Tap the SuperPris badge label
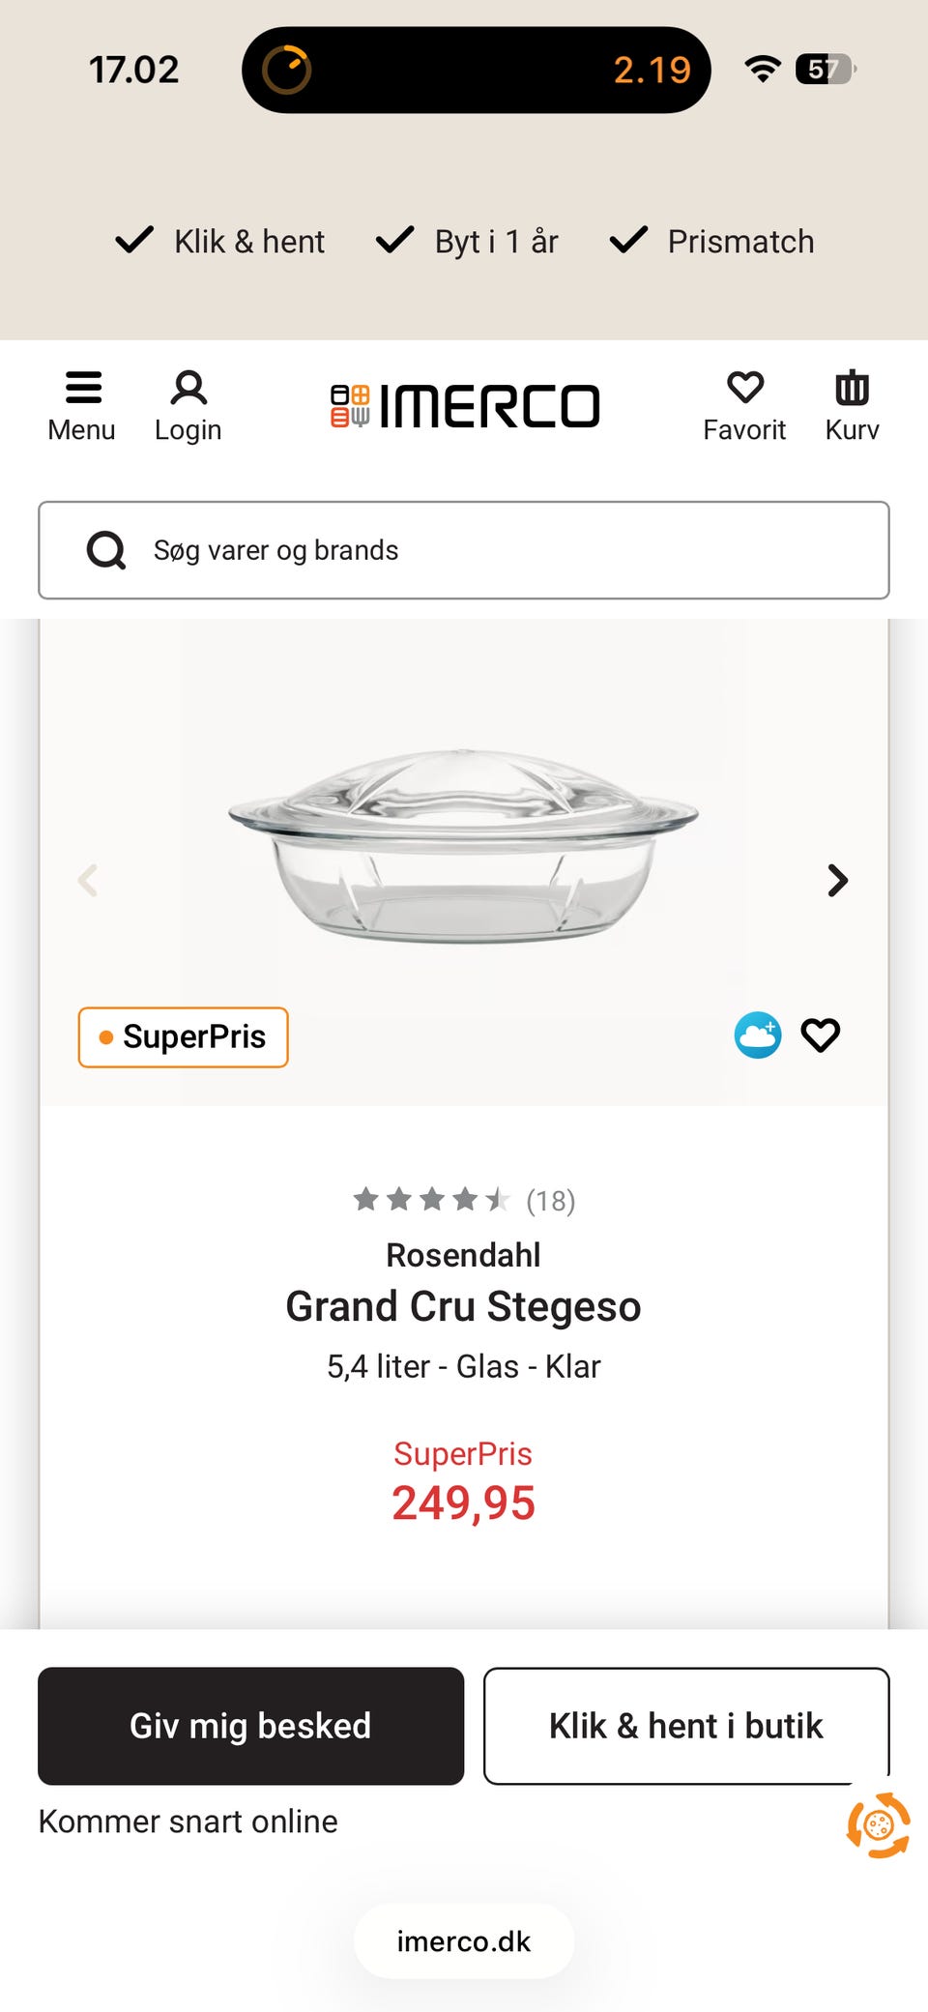928x2012 pixels. point(184,1037)
